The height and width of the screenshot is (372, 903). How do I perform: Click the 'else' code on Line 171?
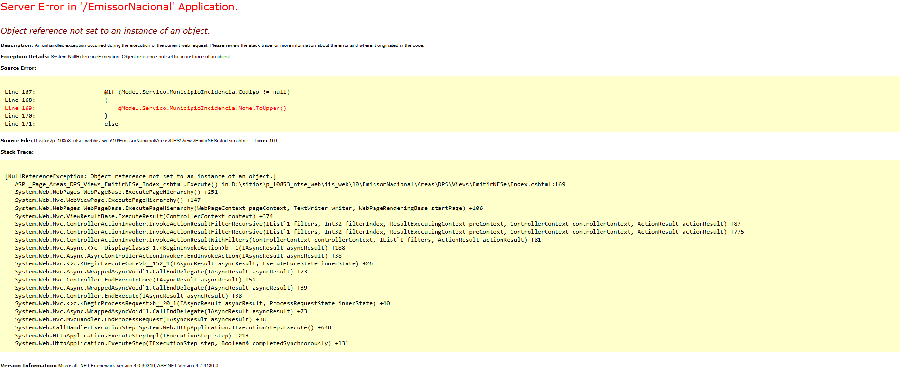111,124
